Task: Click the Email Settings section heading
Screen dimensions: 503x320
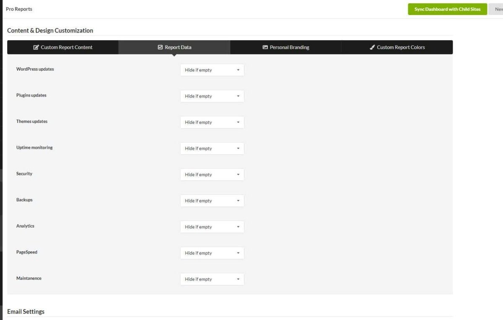Action: coord(26,312)
